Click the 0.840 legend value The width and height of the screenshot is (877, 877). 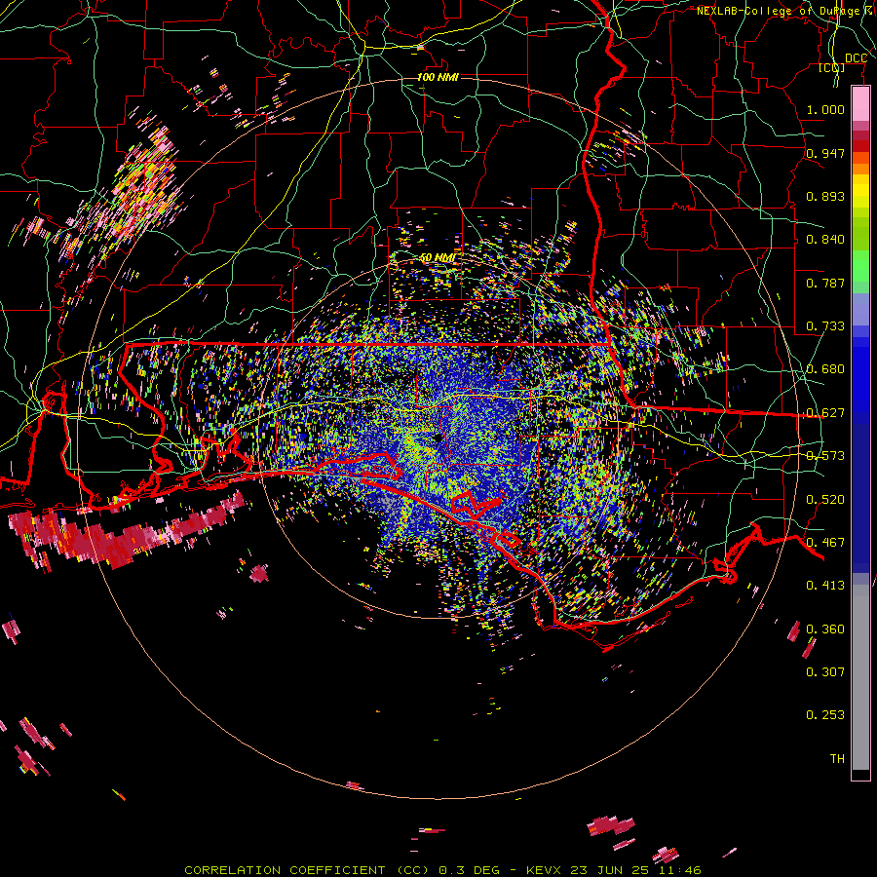coord(825,240)
